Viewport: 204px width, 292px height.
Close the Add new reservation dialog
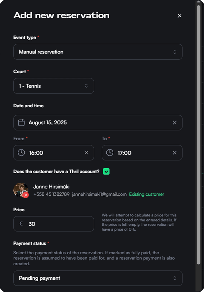pyautogui.click(x=179, y=16)
